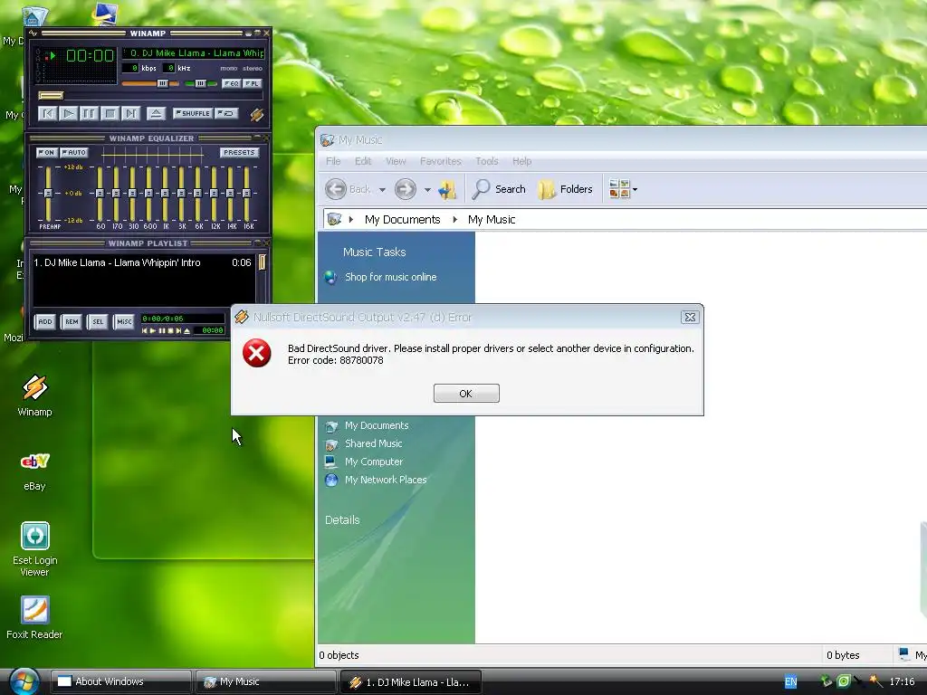
Task: Click My Documents in address breadcrumb
Action: point(402,220)
